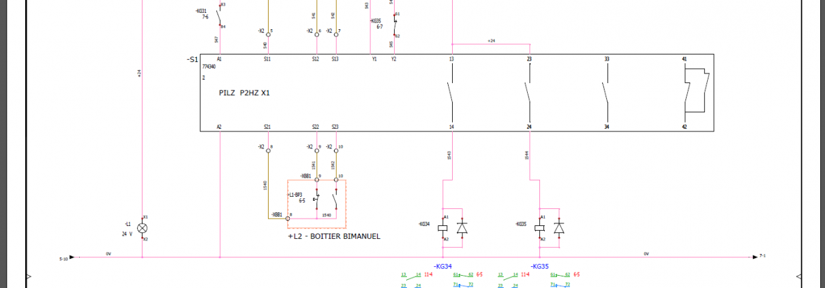The width and height of the screenshot is (825, 288).
Task: Click the 23-24 contact switch symbol
Action: [528, 92]
